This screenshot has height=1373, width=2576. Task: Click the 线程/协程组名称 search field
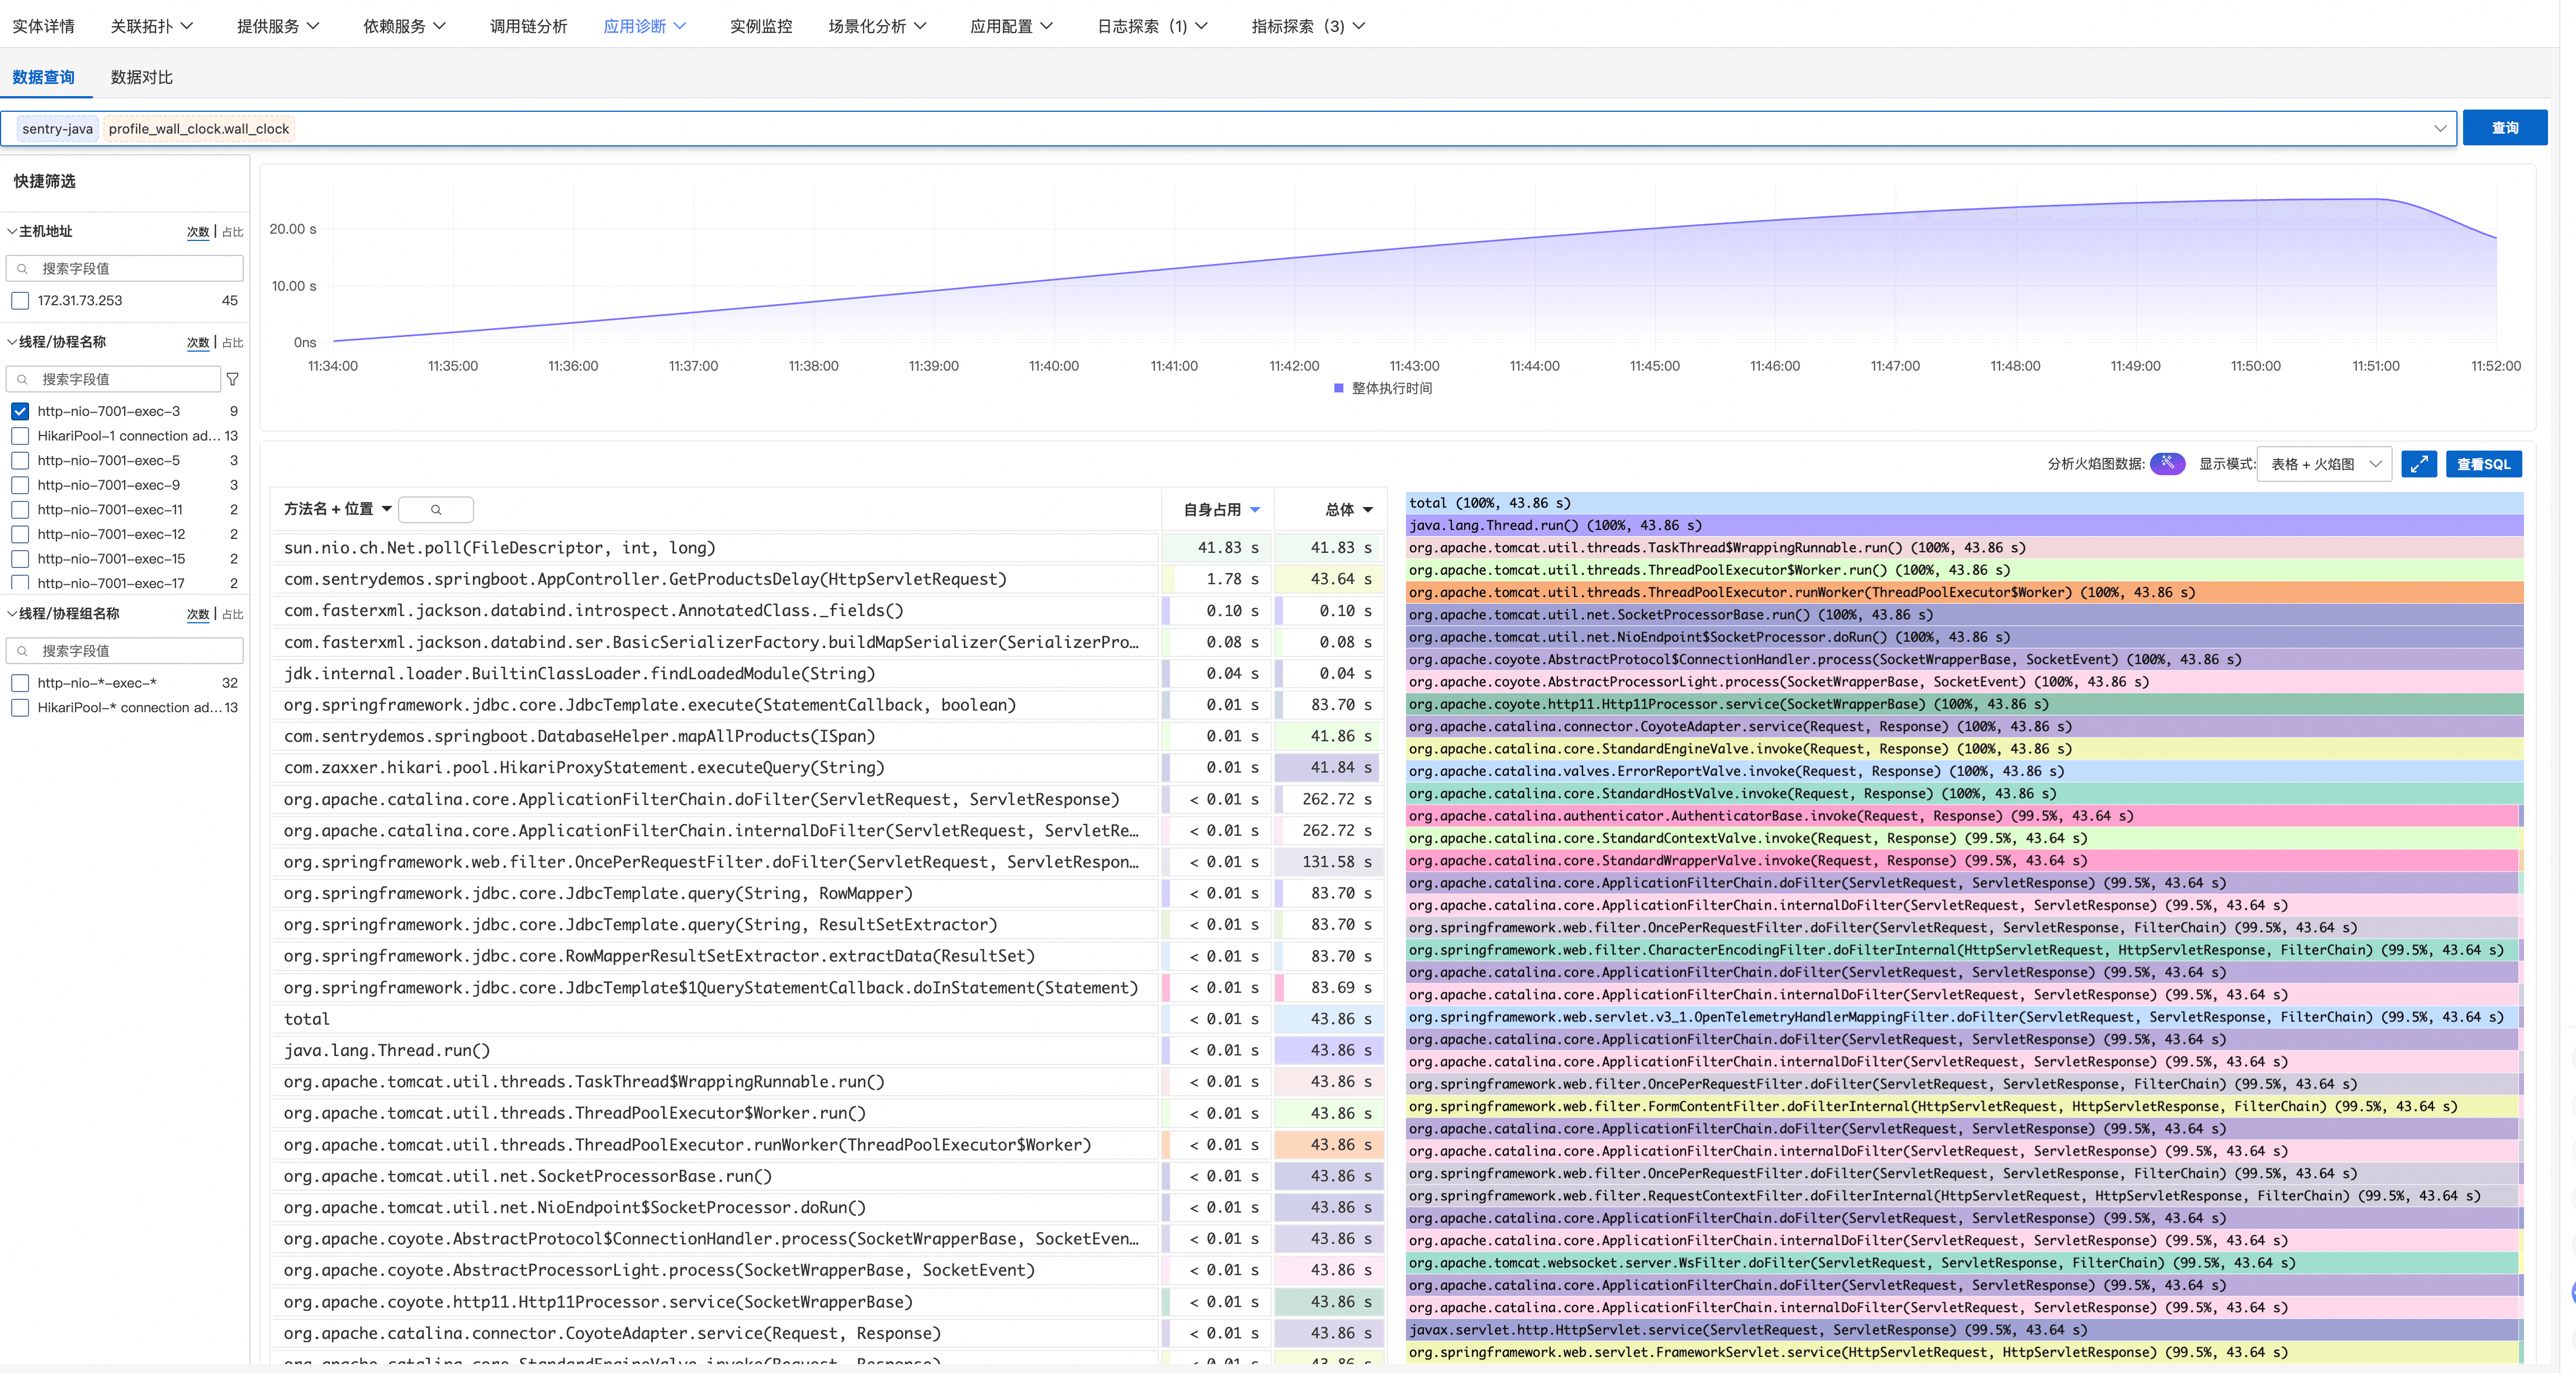click(x=125, y=651)
